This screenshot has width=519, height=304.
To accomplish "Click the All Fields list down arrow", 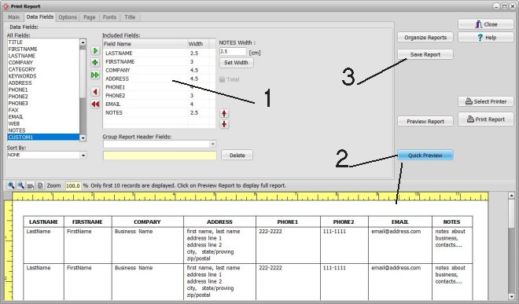I will point(83,137).
